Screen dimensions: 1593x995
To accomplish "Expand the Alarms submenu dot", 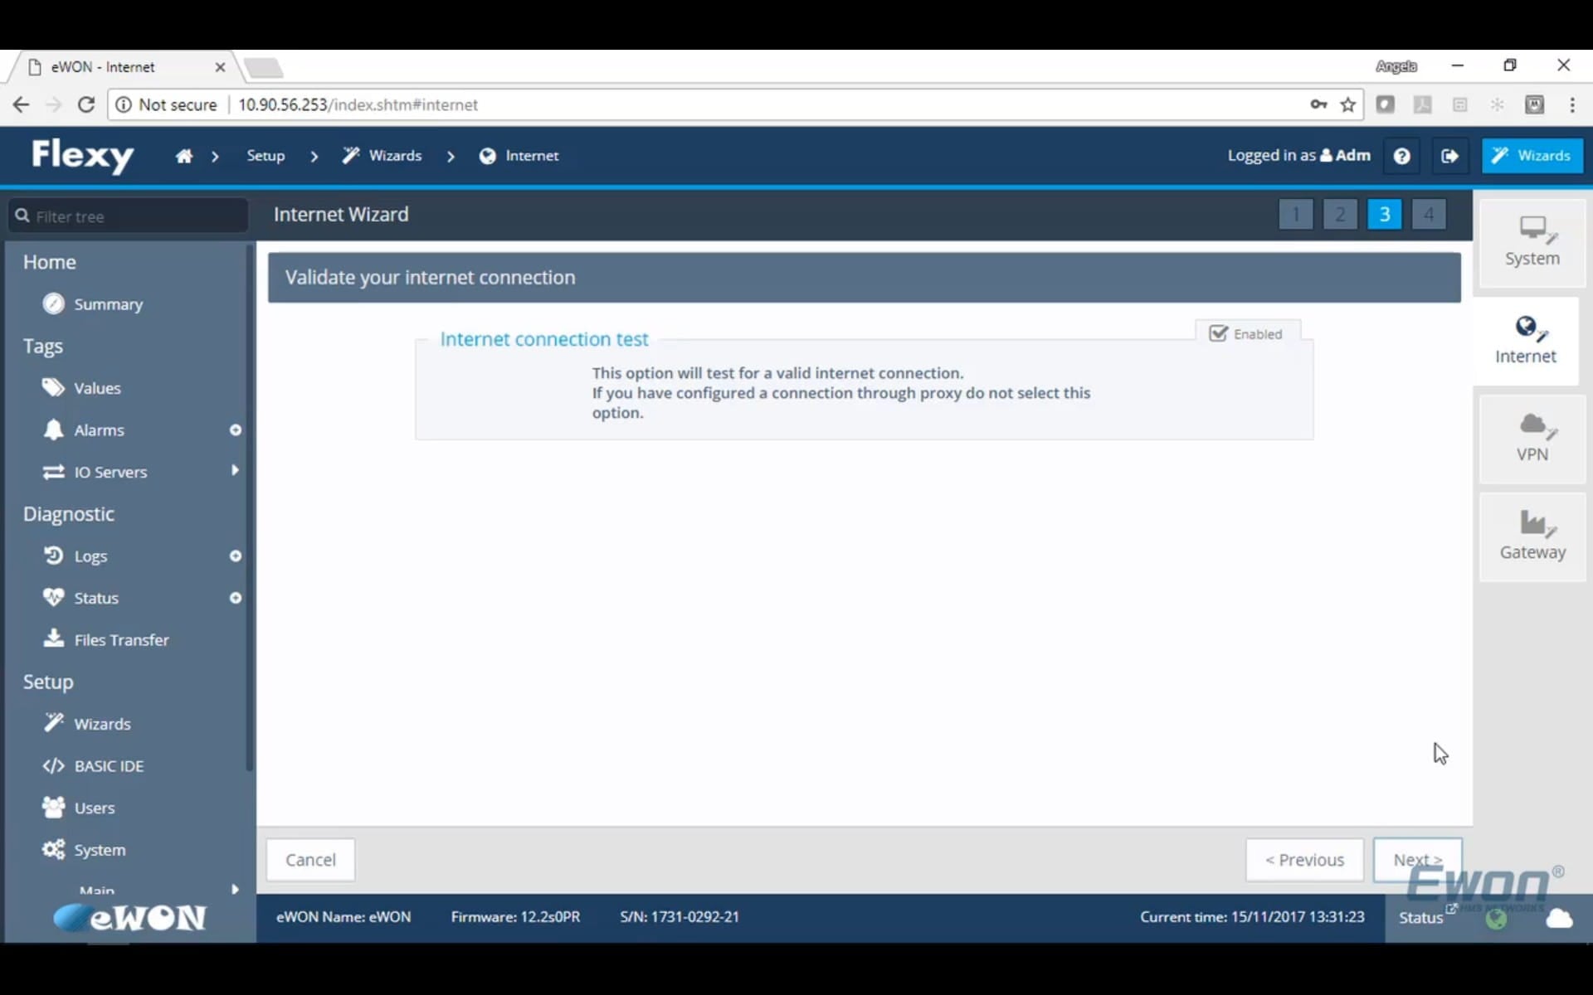I will pyautogui.click(x=236, y=430).
